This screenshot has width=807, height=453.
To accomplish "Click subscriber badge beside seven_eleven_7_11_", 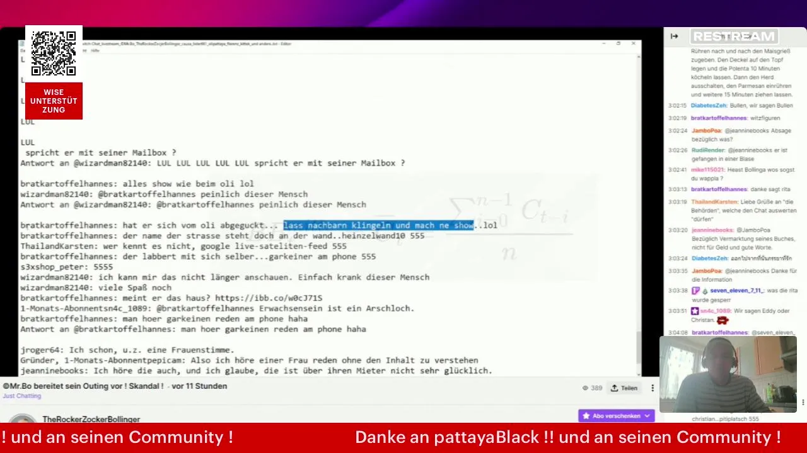I will (x=695, y=291).
